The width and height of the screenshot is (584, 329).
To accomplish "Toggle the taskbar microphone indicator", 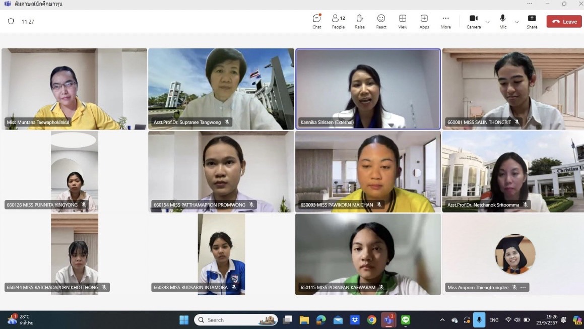I will [479, 320].
